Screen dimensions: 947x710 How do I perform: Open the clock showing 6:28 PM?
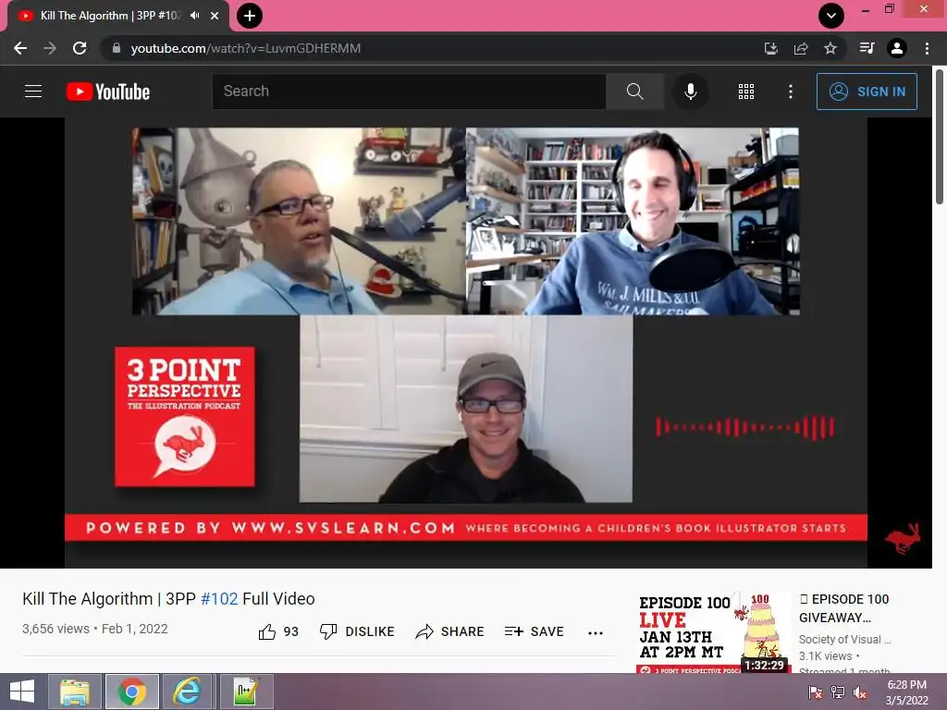[906, 692]
